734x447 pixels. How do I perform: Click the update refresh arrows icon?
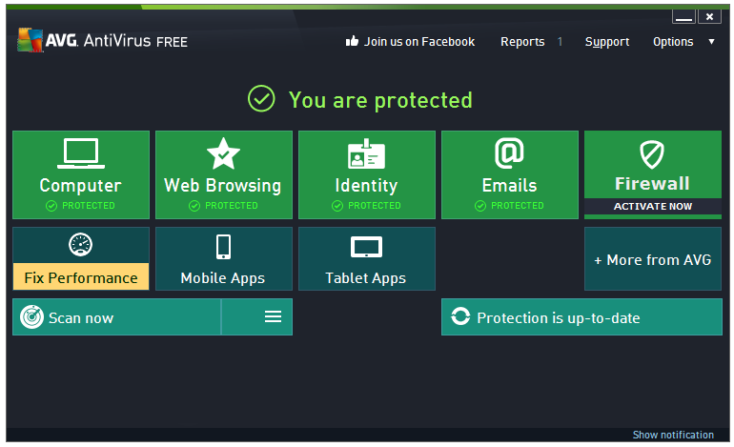click(460, 316)
